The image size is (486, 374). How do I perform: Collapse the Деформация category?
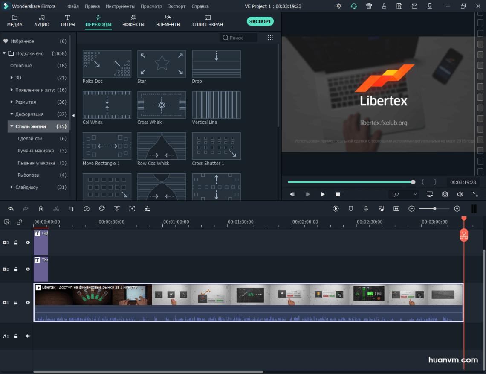(12, 114)
